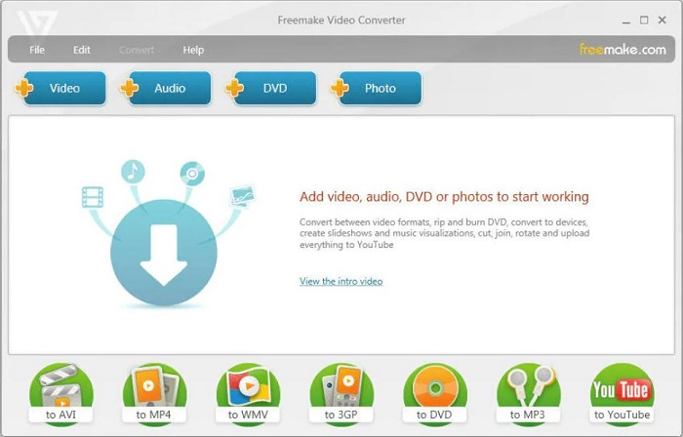This screenshot has width=683, height=437.
Task: Close the Freemake Video Converter window
Action: pyautogui.click(x=663, y=20)
